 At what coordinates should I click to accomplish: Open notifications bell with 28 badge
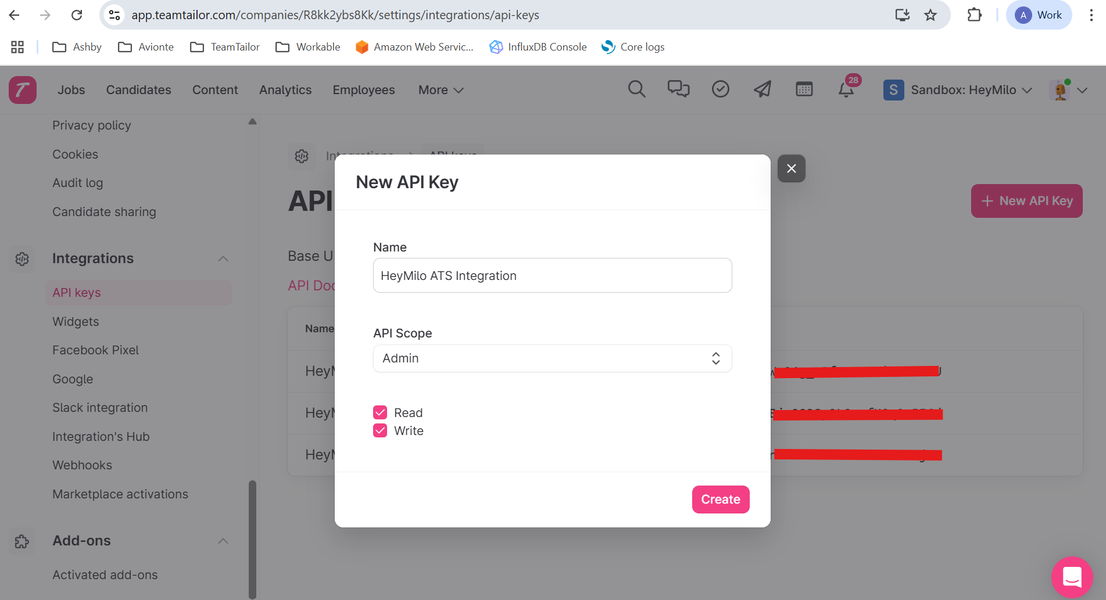click(846, 90)
